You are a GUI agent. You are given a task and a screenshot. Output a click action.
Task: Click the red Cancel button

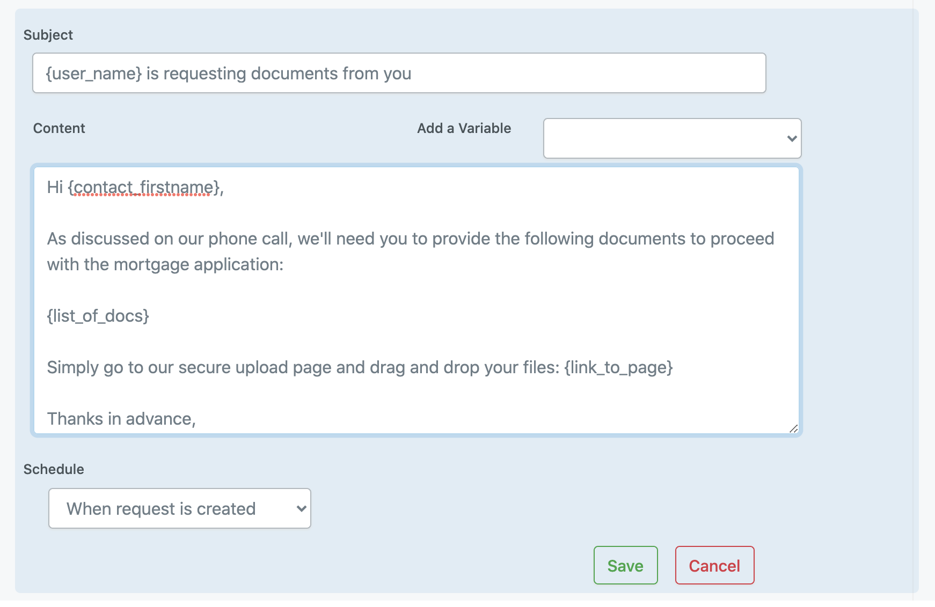714,565
